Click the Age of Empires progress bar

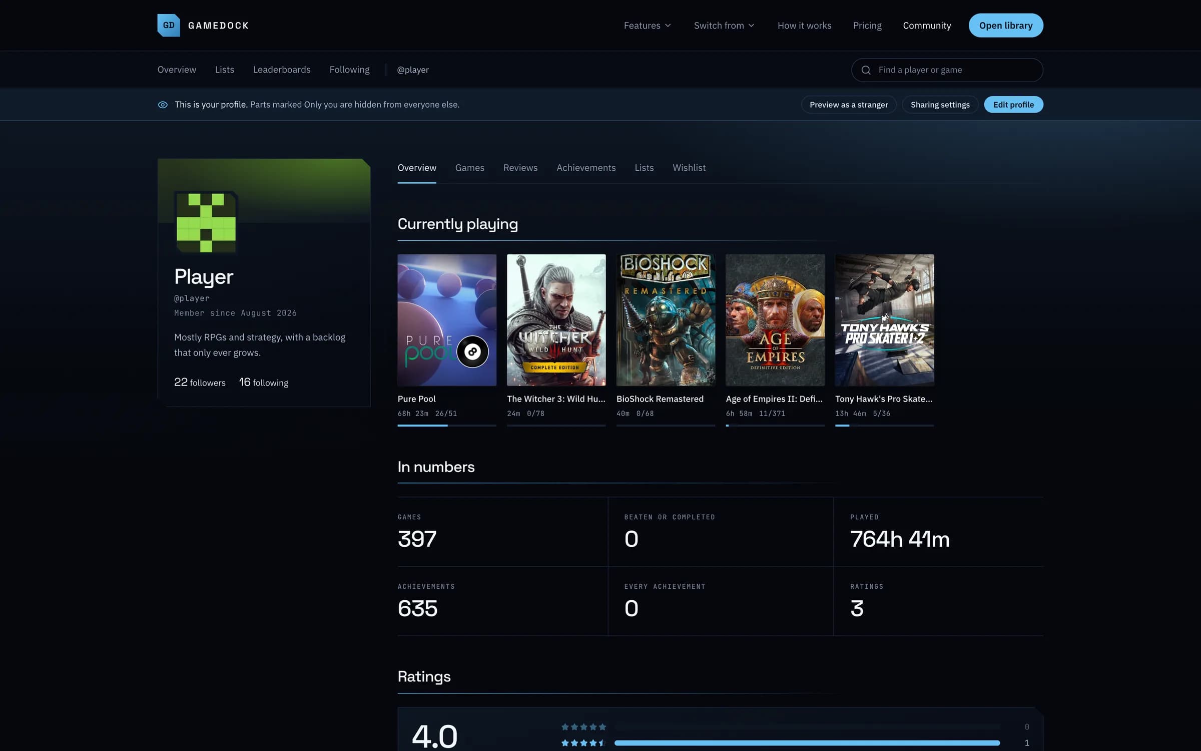coord(775,426)
